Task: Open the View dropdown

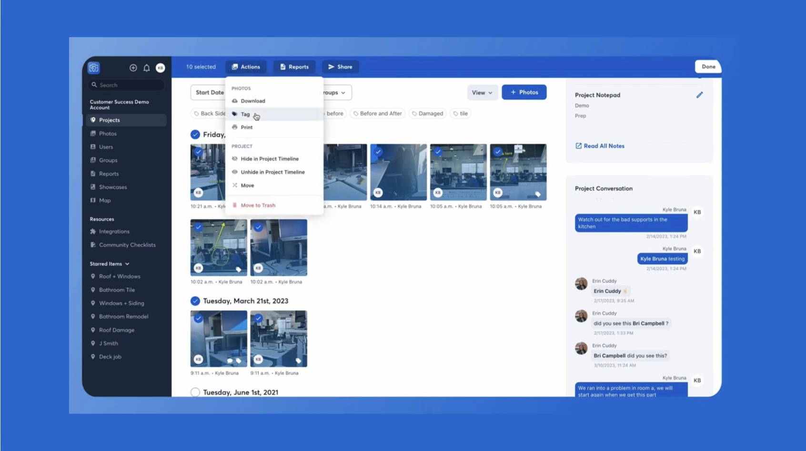Action: (x=482, y=92)
